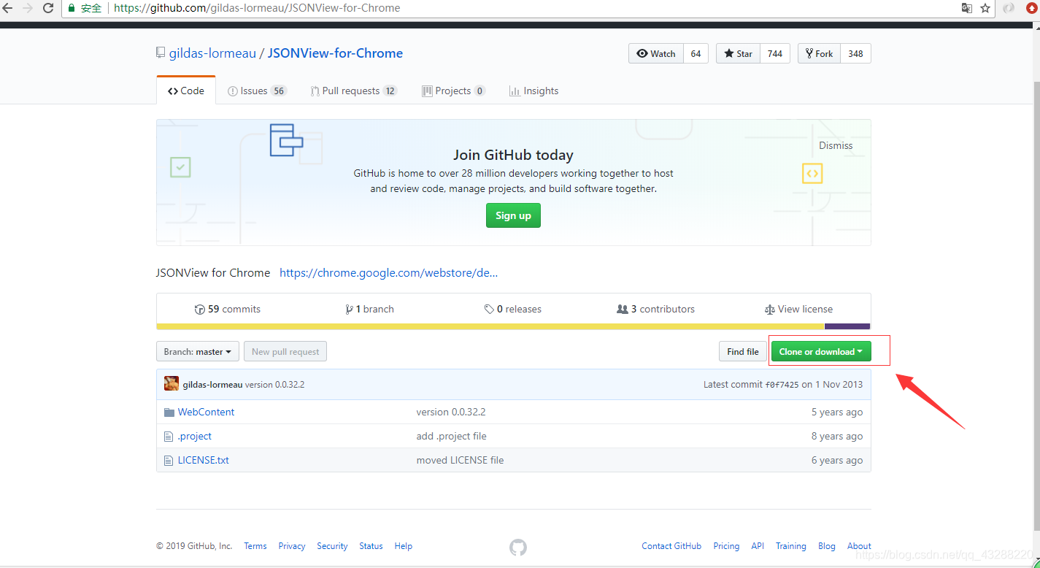Viewport: 1040px width, 568px height.
Task: Click the purple language bar segment
Action: 847,326
